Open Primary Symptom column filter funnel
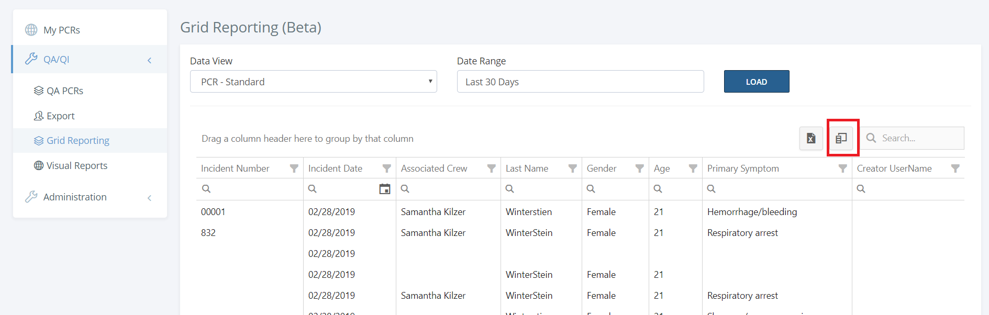 [x=843, y=168]
